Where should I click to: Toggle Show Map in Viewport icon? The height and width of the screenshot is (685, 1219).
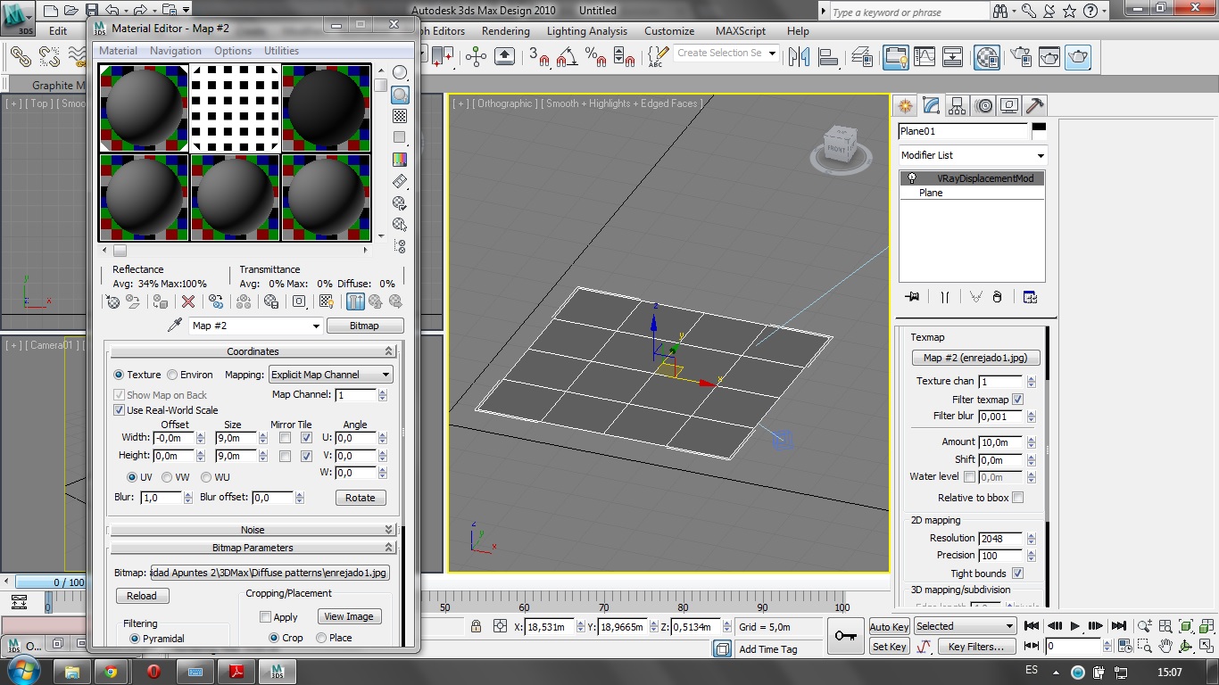(x=327, y=302)
